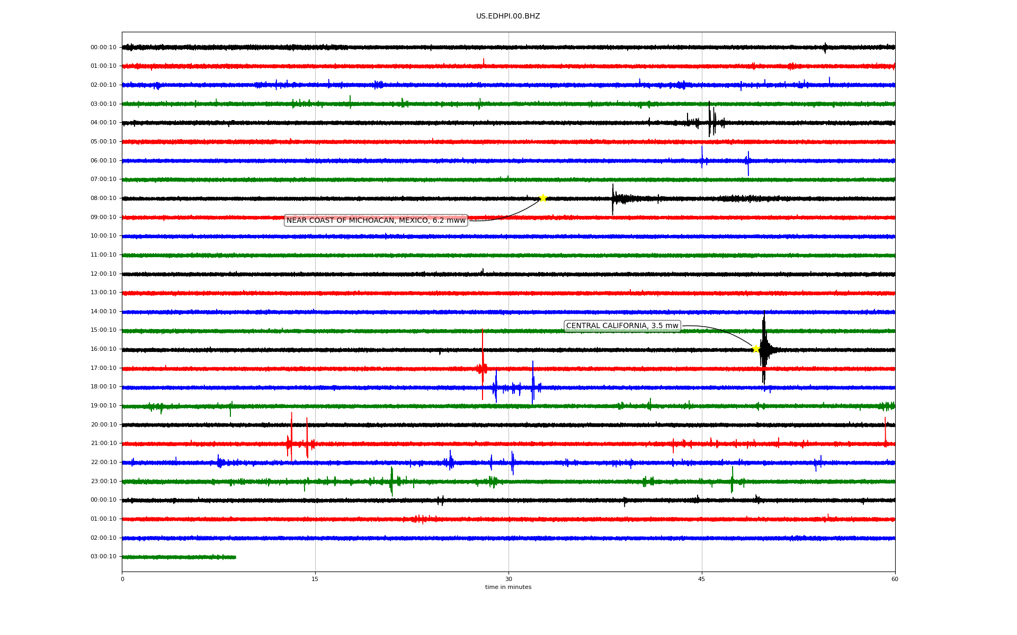
Task: Click the Michoacan Mexico 6.2 mww label
Action: (376, 220)
